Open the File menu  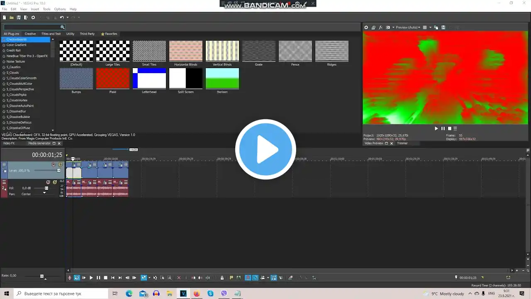pyautogui.click(x=5, y=9)
